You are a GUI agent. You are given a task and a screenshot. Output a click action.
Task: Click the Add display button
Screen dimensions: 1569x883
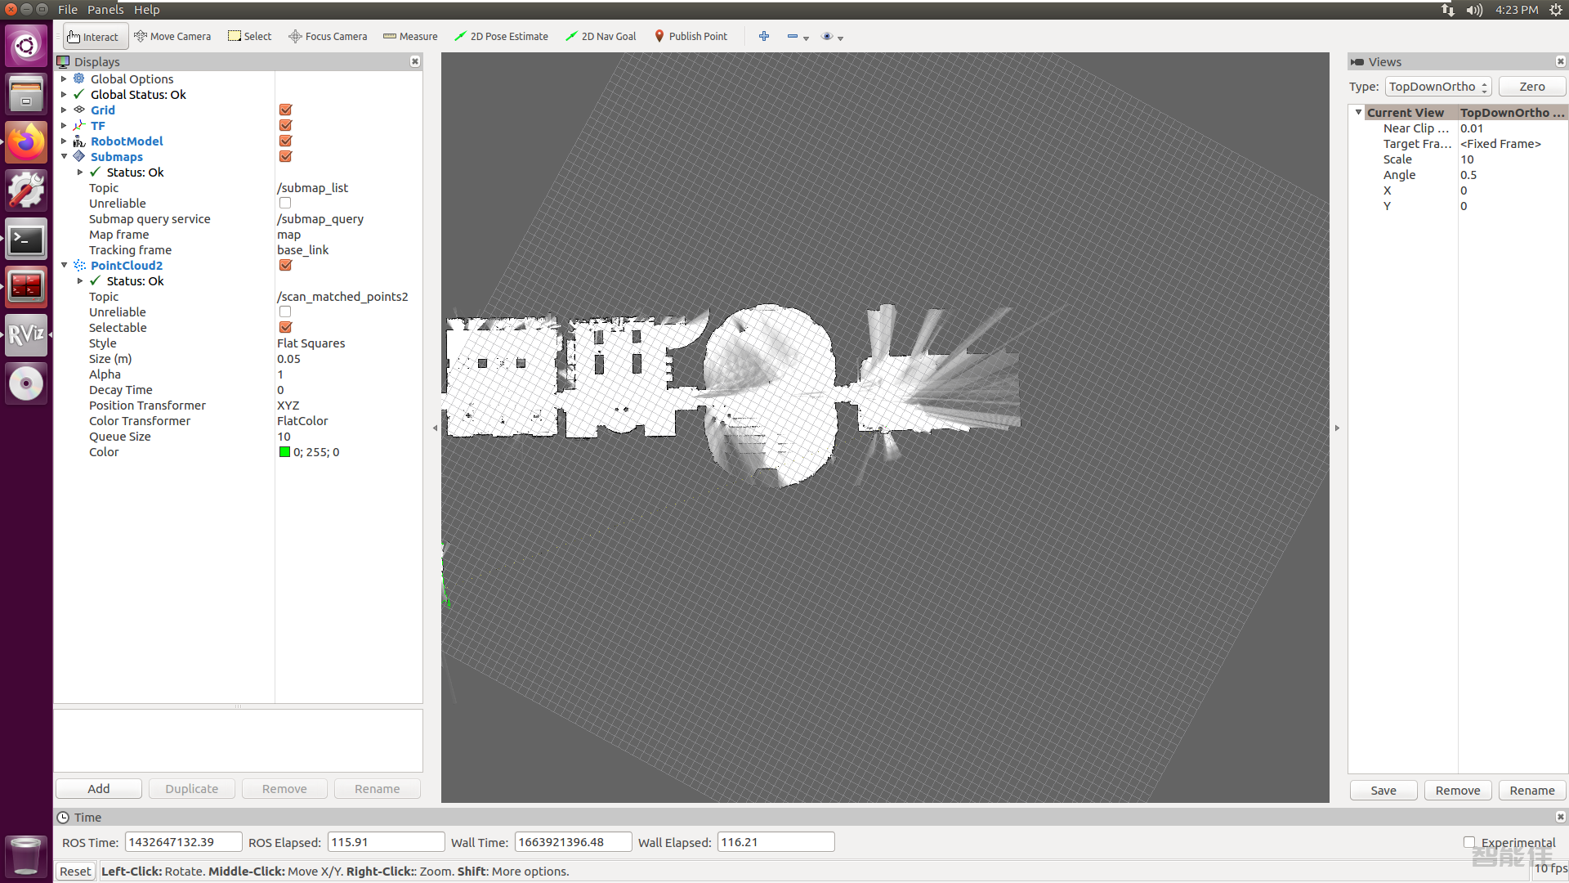point(98,788)
